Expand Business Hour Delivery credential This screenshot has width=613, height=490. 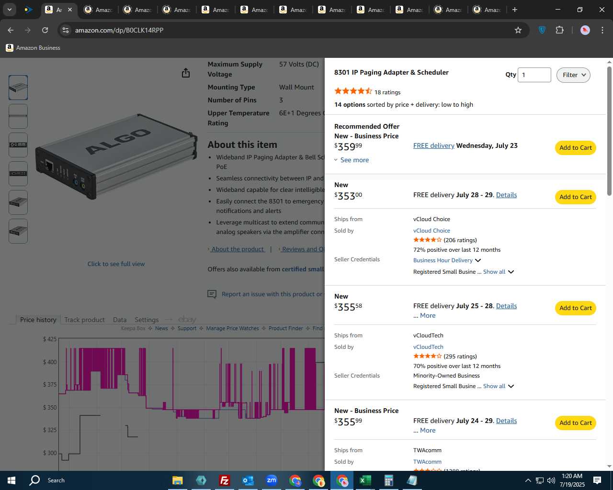point(447,260)
